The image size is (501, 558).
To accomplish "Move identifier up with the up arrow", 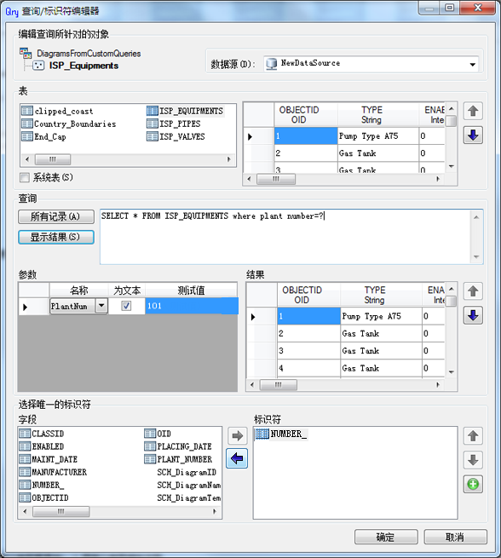I will pyautogui.click(x=473, y=435).
